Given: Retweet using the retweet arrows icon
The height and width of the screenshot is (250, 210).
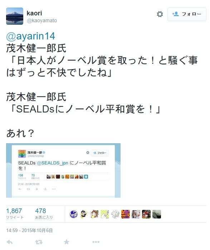Looking at the screenshot, I should click(39, 242).
